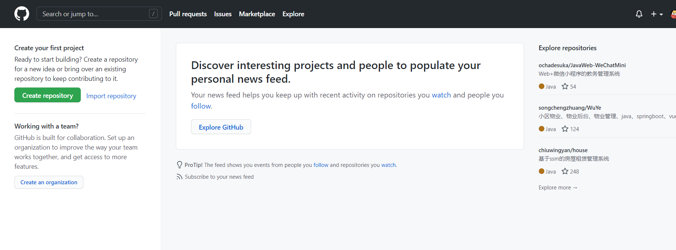Open Pull requests in top navigation
The width and height of the screenshot is (676, 250).
click(x=188, y=14)
